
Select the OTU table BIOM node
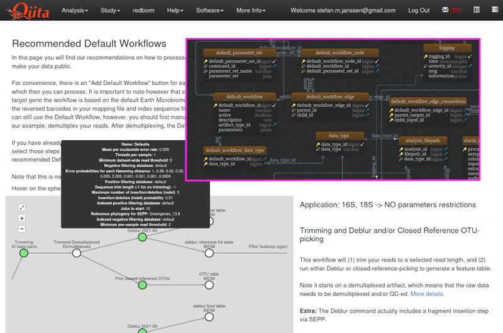[x=209, y=285]
